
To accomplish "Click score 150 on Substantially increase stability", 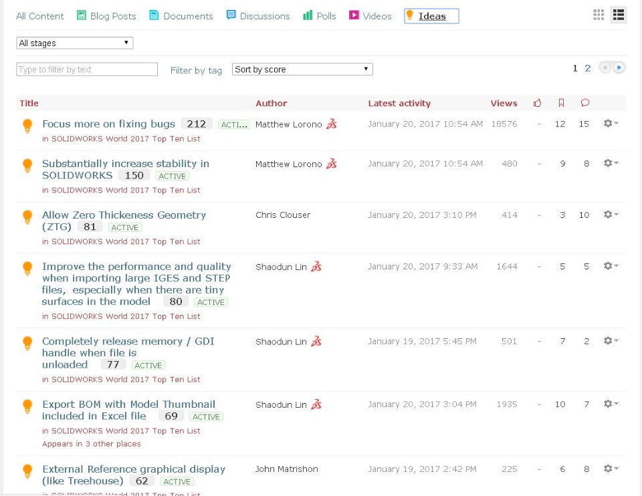I will pos(134,175).
